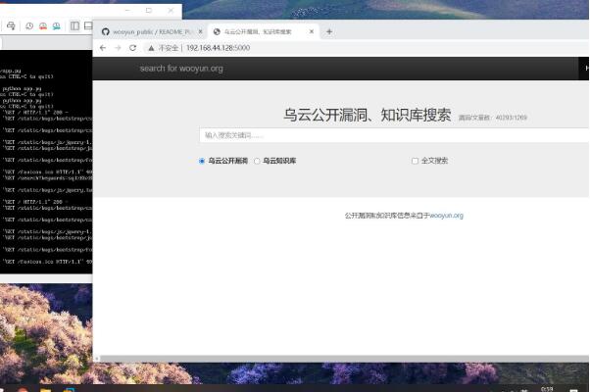Maximize the VMware window
Viewport: 590px width, 392px height.
click(x=149, y=10)
